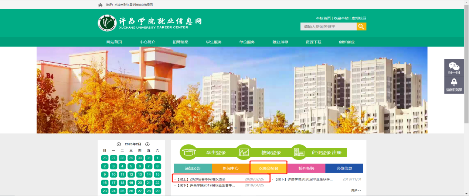
Task: Open 【线下】许昌学院2019届毕业生春季 entry
Action: 205,185
